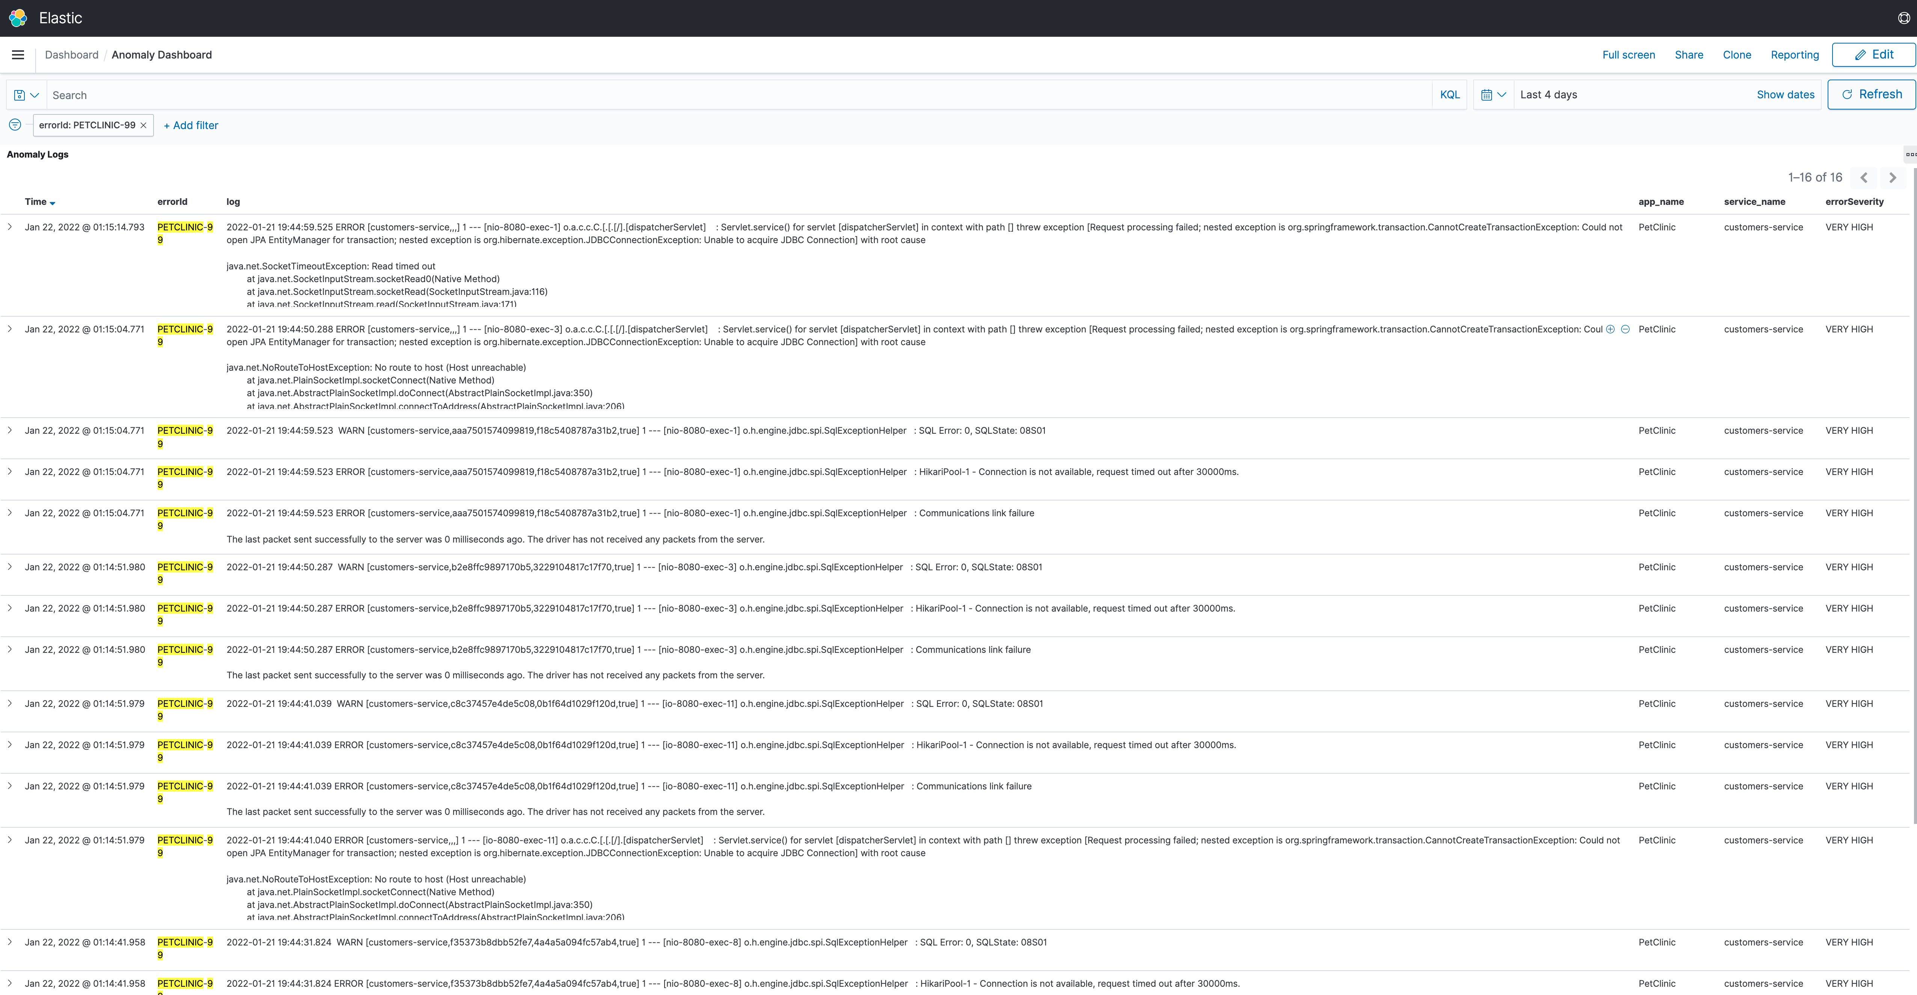
Task: Share the dashboard
Action: click(1688, 55)
